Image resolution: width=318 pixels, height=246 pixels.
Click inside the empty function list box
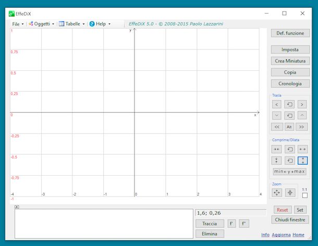(103, 224)
